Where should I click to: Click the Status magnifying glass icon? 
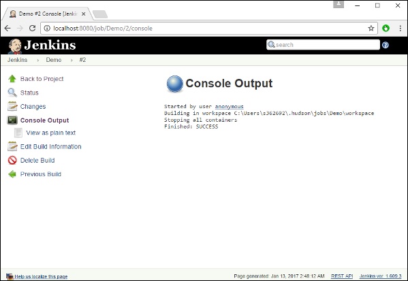tap(12, 93)
